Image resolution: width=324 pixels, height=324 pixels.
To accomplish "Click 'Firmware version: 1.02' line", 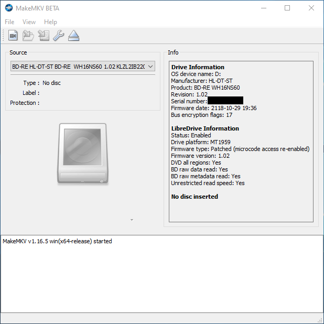I will tap(200, 156).
